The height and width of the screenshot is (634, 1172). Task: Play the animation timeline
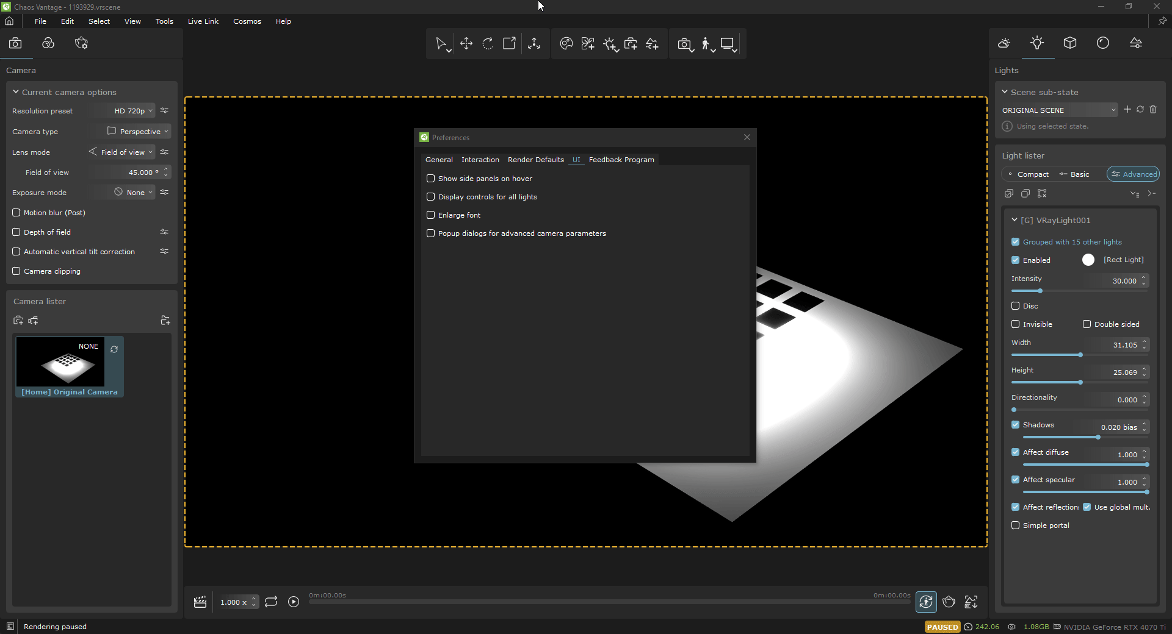(294, 602)
